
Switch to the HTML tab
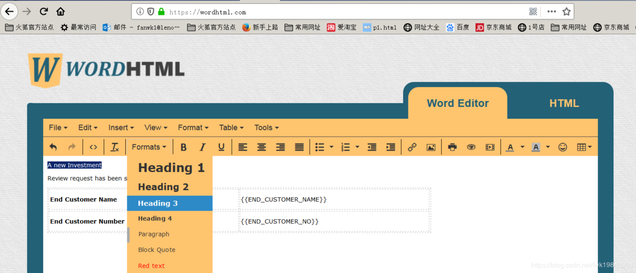click(x=564, y=103)
